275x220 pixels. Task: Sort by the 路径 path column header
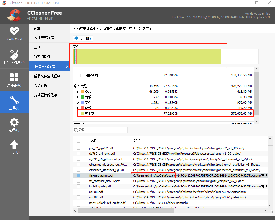tap(199, 141)
